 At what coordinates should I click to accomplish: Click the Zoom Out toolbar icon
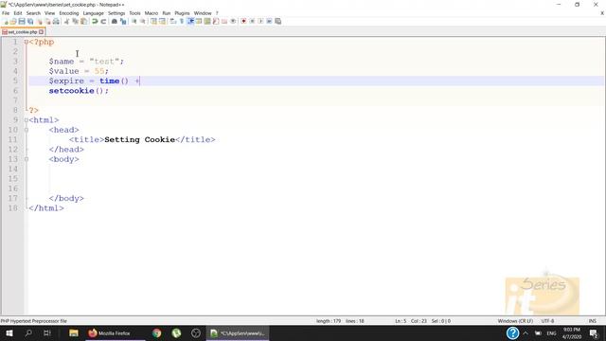tap(143, 21)
